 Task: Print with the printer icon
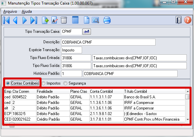click(x=107, y=20)
